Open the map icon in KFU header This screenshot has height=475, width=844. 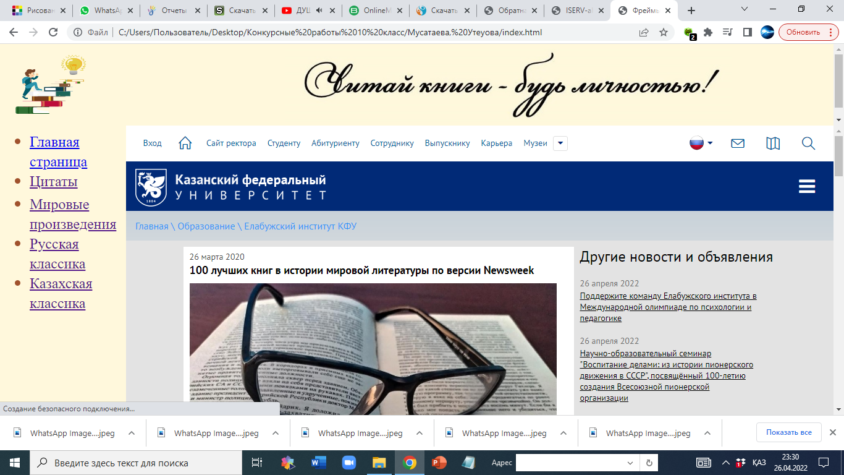pos(773,143)
